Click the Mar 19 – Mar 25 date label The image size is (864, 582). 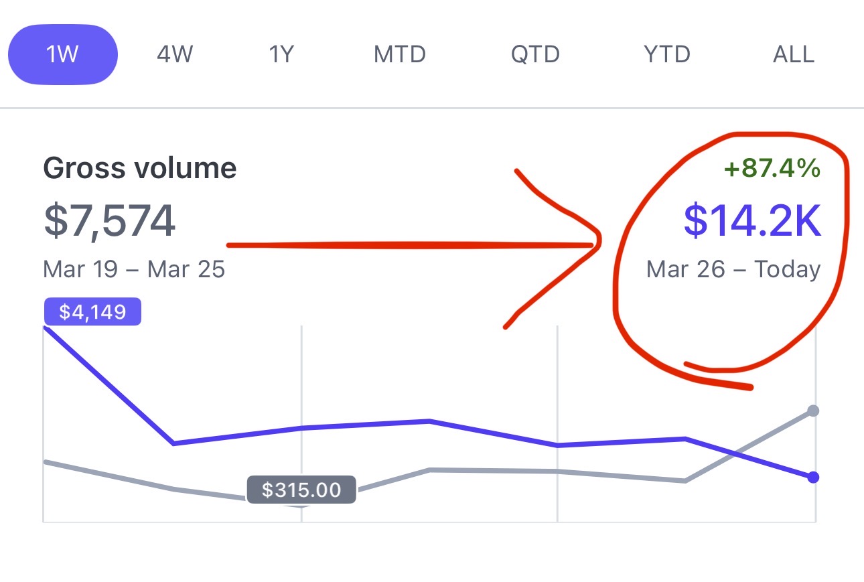click(134, 269)
